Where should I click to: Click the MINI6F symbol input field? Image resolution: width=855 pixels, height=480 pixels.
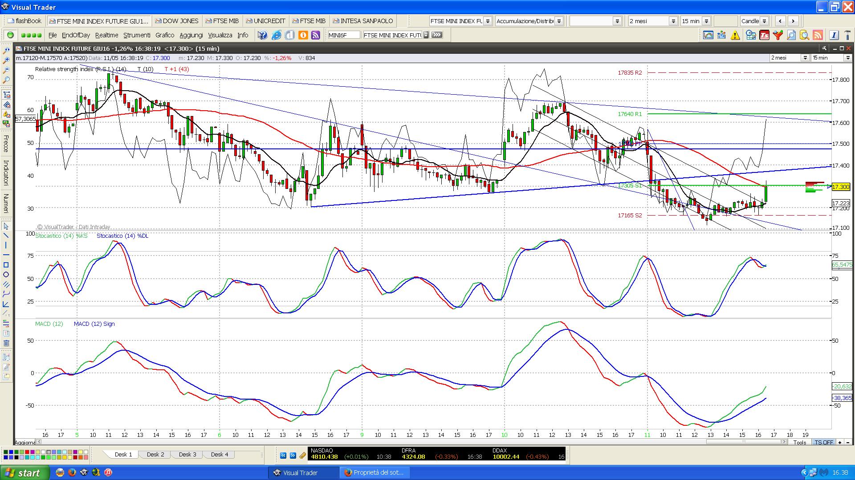(343, 35)
